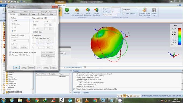Click the fit-to-screen grid icon
This screenshot has height=103, width=183.
coord(135,96)
